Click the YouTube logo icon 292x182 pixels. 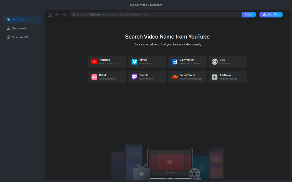pos(94,61)
